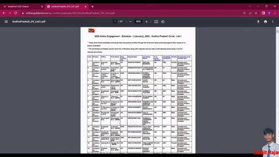Click the PDF title heading text

click(x=138, y=36)
